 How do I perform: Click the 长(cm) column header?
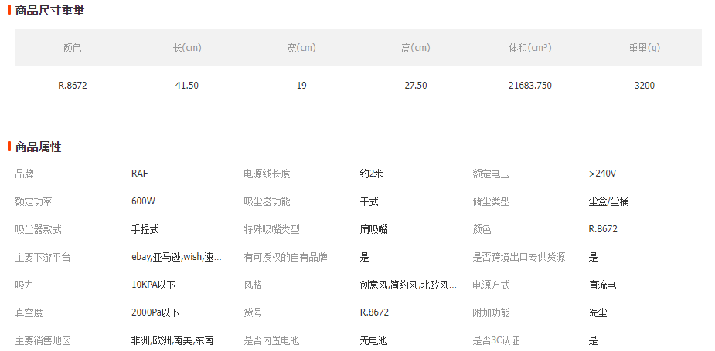(187, 48)
